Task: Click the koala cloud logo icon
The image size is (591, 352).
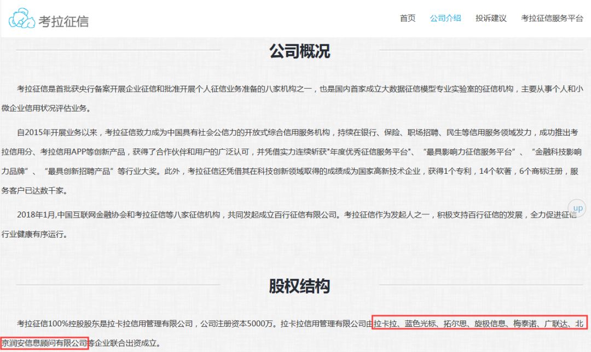Action: coord(22,19)
